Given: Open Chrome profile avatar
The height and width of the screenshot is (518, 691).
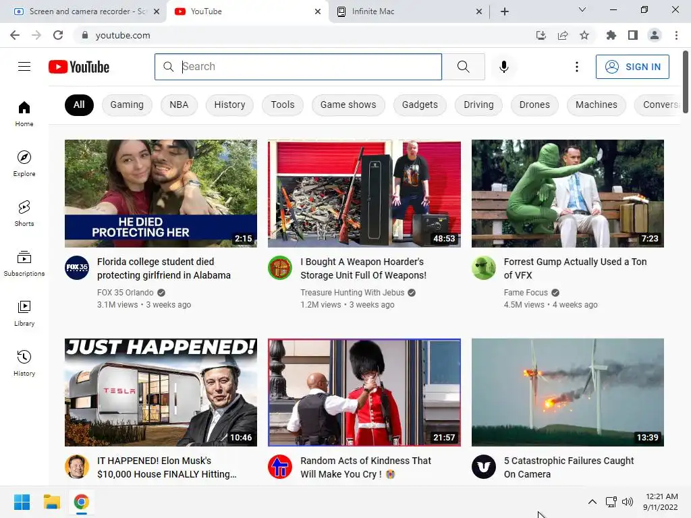Looking at the screenshot, I should [x=655, y=35].
